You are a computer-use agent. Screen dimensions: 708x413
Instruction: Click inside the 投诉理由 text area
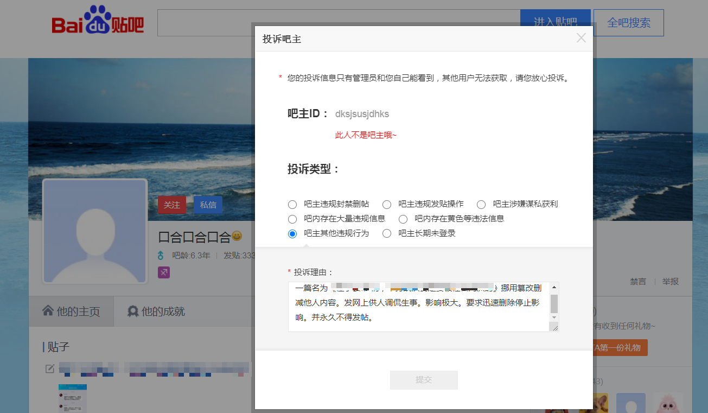418,307
